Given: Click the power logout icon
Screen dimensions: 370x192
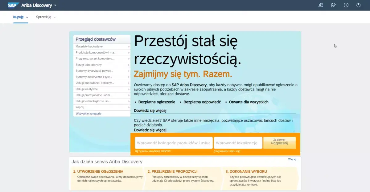Looking at the screenshot, I should click(x=358, y=5).
